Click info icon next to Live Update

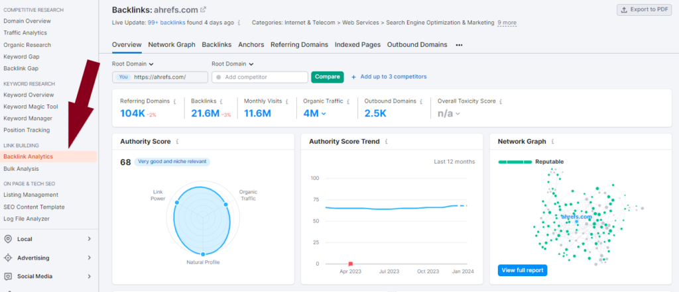click(x=239, y=23)
